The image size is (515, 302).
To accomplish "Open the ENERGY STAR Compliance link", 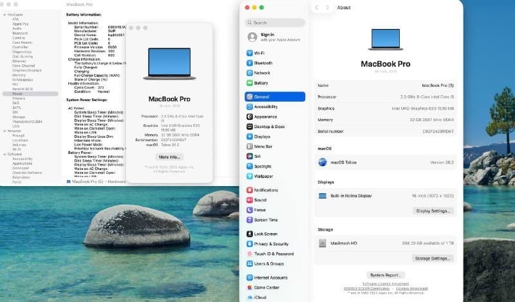I will click(x=366, y=288).
